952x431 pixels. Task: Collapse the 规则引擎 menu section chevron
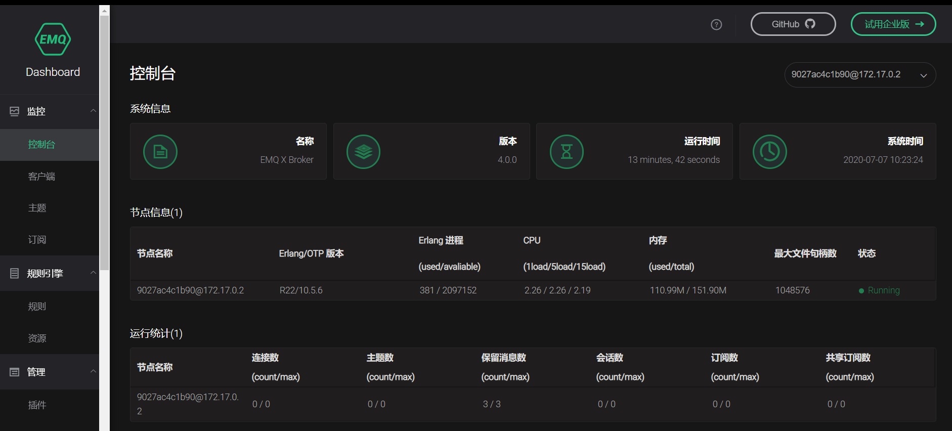pos(93,273)
